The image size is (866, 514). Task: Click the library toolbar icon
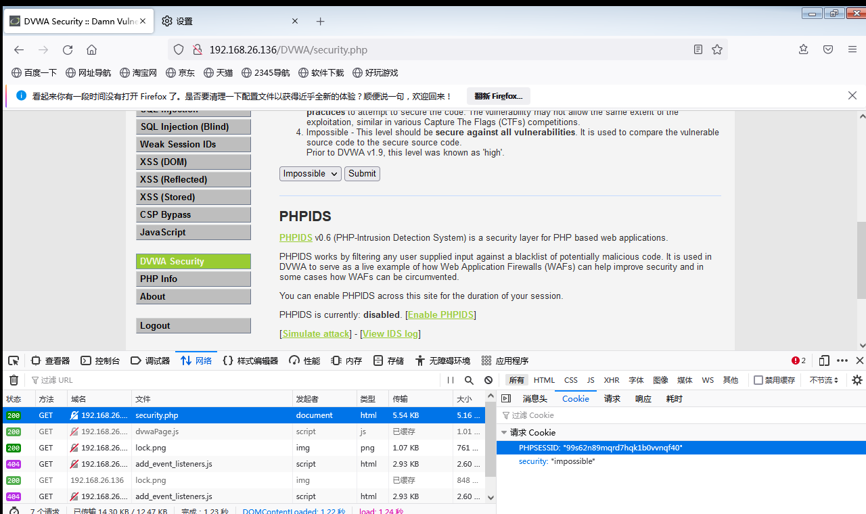tap(803, 49)
